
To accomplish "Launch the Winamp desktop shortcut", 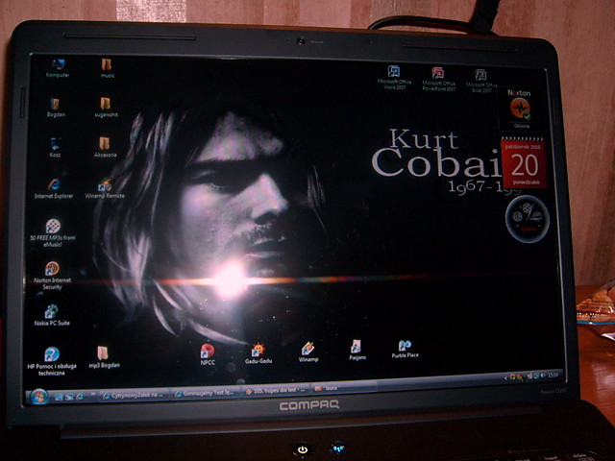I will click(x=308, y=352).
